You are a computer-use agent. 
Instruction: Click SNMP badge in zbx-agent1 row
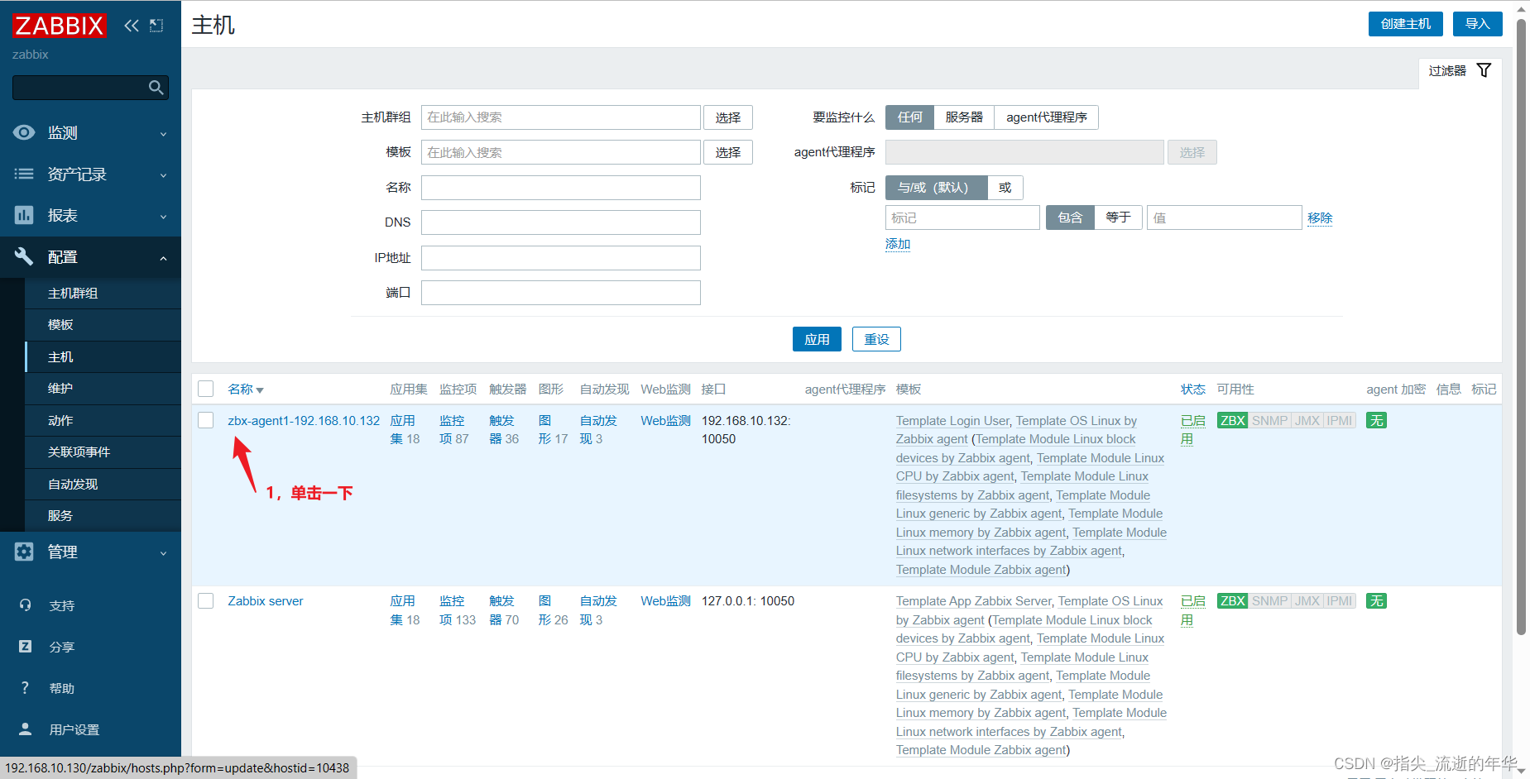pos(1269,421)
